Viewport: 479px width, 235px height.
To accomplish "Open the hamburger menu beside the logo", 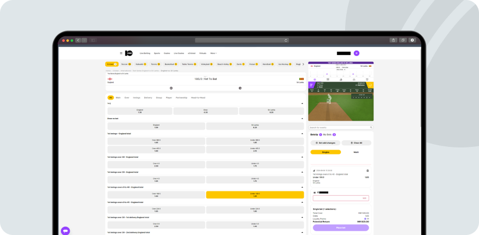I will click(x=121, y=53).
